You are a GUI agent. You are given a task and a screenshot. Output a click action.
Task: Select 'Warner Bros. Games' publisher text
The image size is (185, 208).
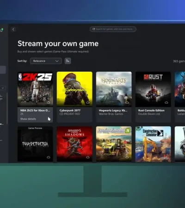(x=111, y=114)
